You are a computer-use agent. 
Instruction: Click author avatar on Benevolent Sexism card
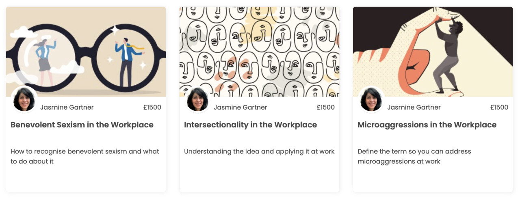24,100
